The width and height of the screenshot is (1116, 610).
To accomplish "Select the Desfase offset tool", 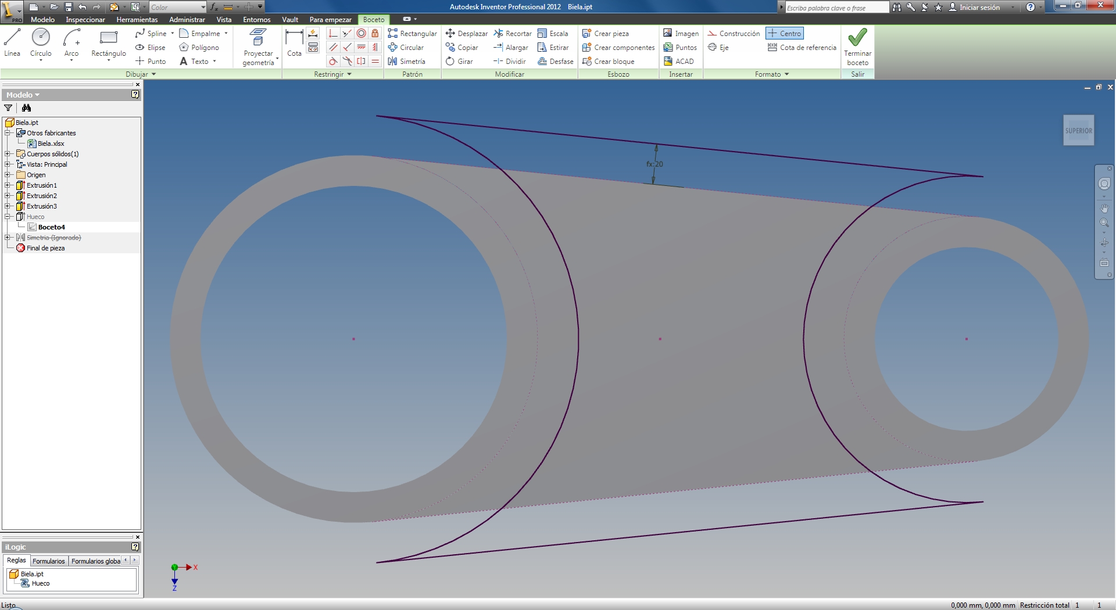I will 555,62.
